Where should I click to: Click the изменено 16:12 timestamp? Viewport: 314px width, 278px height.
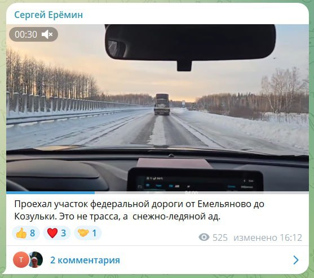[x=268, y=237]
